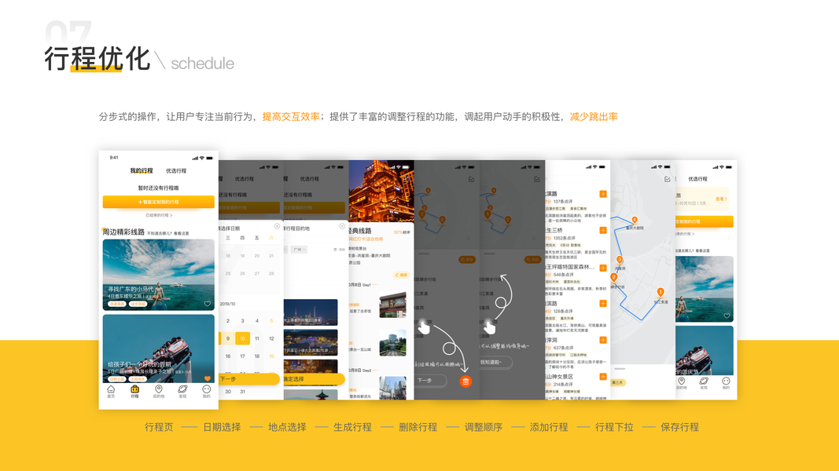Switch to 我的行程 tab

coord(142,171)
